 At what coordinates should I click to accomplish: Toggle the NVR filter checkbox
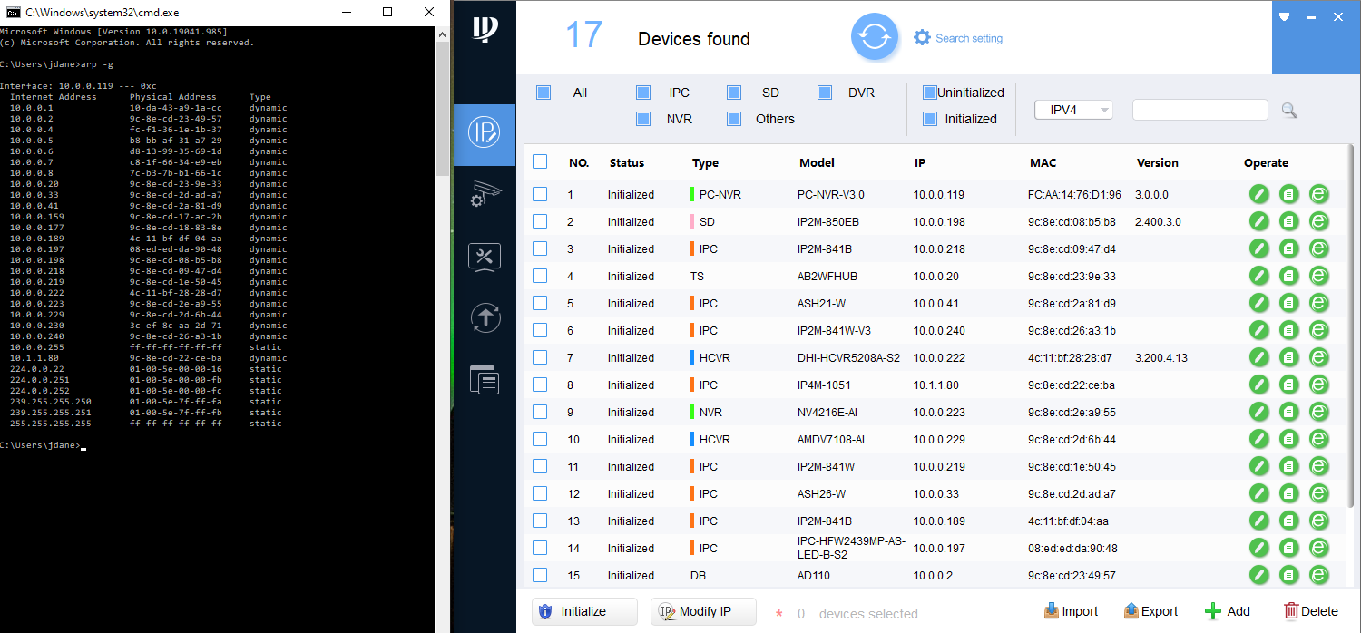pyautogui.click(x=643, y=119)
